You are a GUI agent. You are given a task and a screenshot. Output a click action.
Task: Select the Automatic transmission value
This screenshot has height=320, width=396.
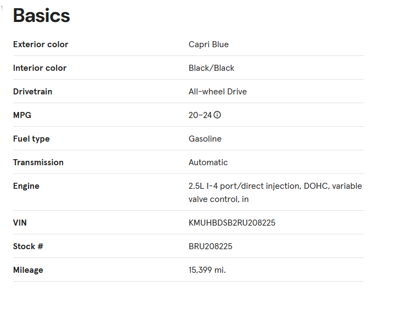[x=208, y=162]
